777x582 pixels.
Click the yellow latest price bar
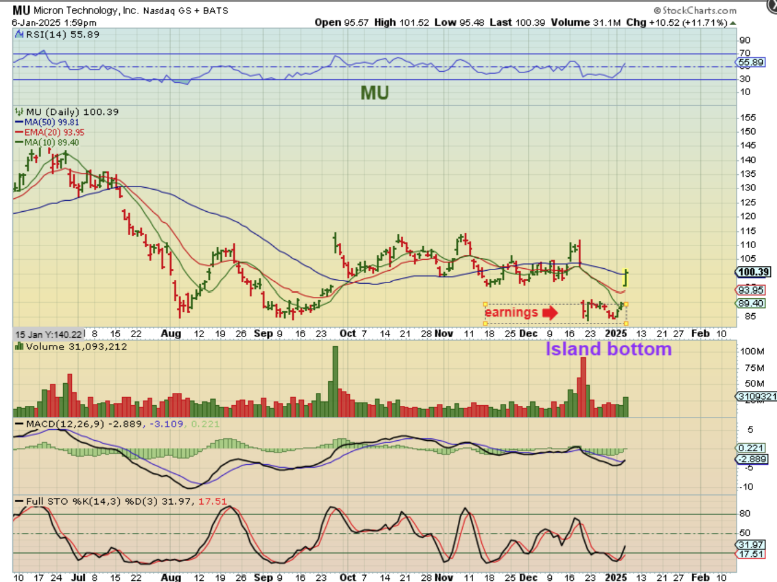click(625, 277)
